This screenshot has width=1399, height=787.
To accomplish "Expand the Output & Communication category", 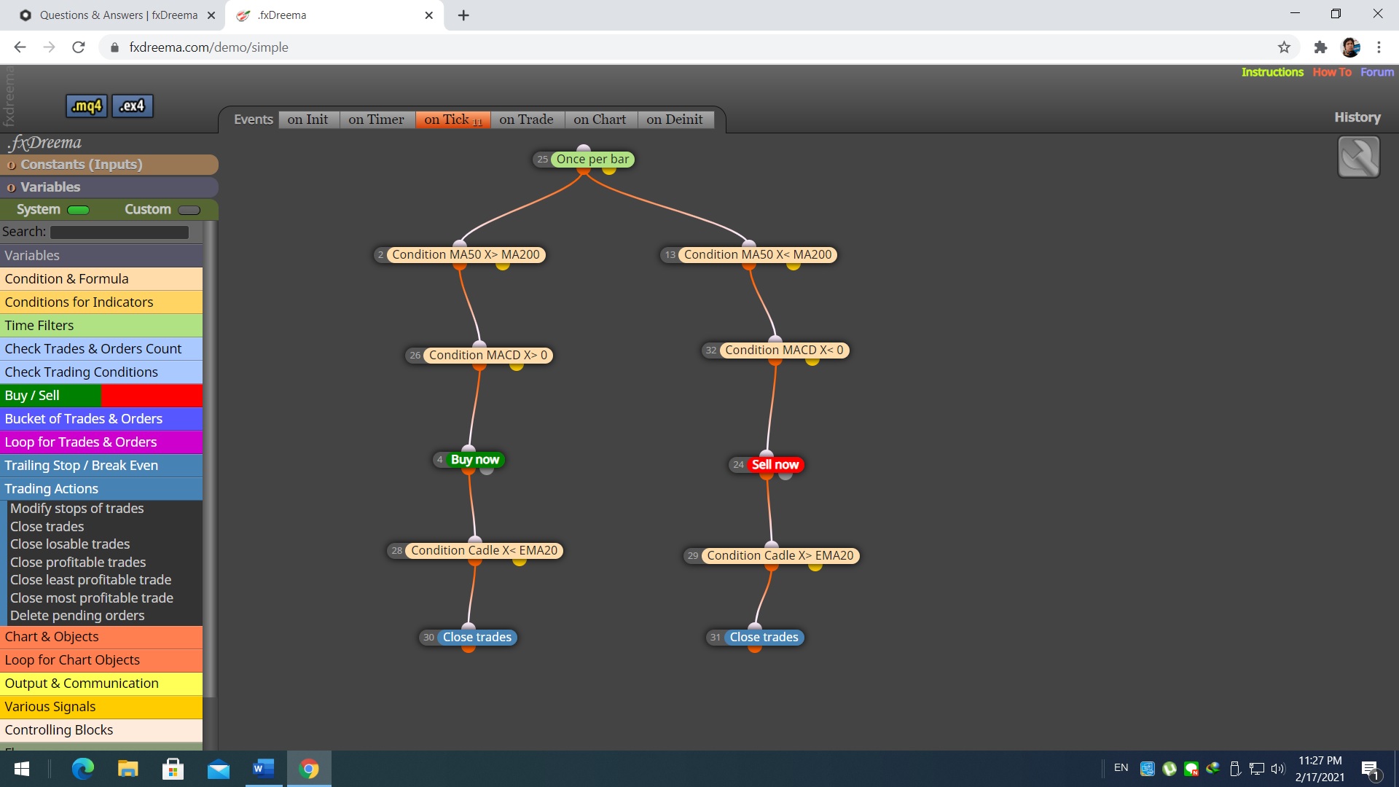I will 101,684.
